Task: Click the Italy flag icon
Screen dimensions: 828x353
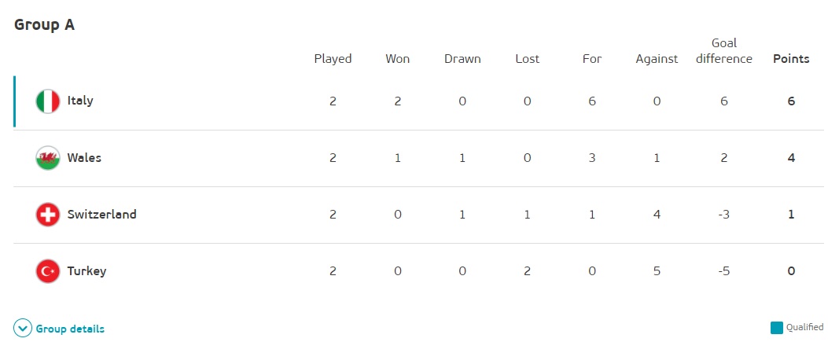Action: (47, 101)
